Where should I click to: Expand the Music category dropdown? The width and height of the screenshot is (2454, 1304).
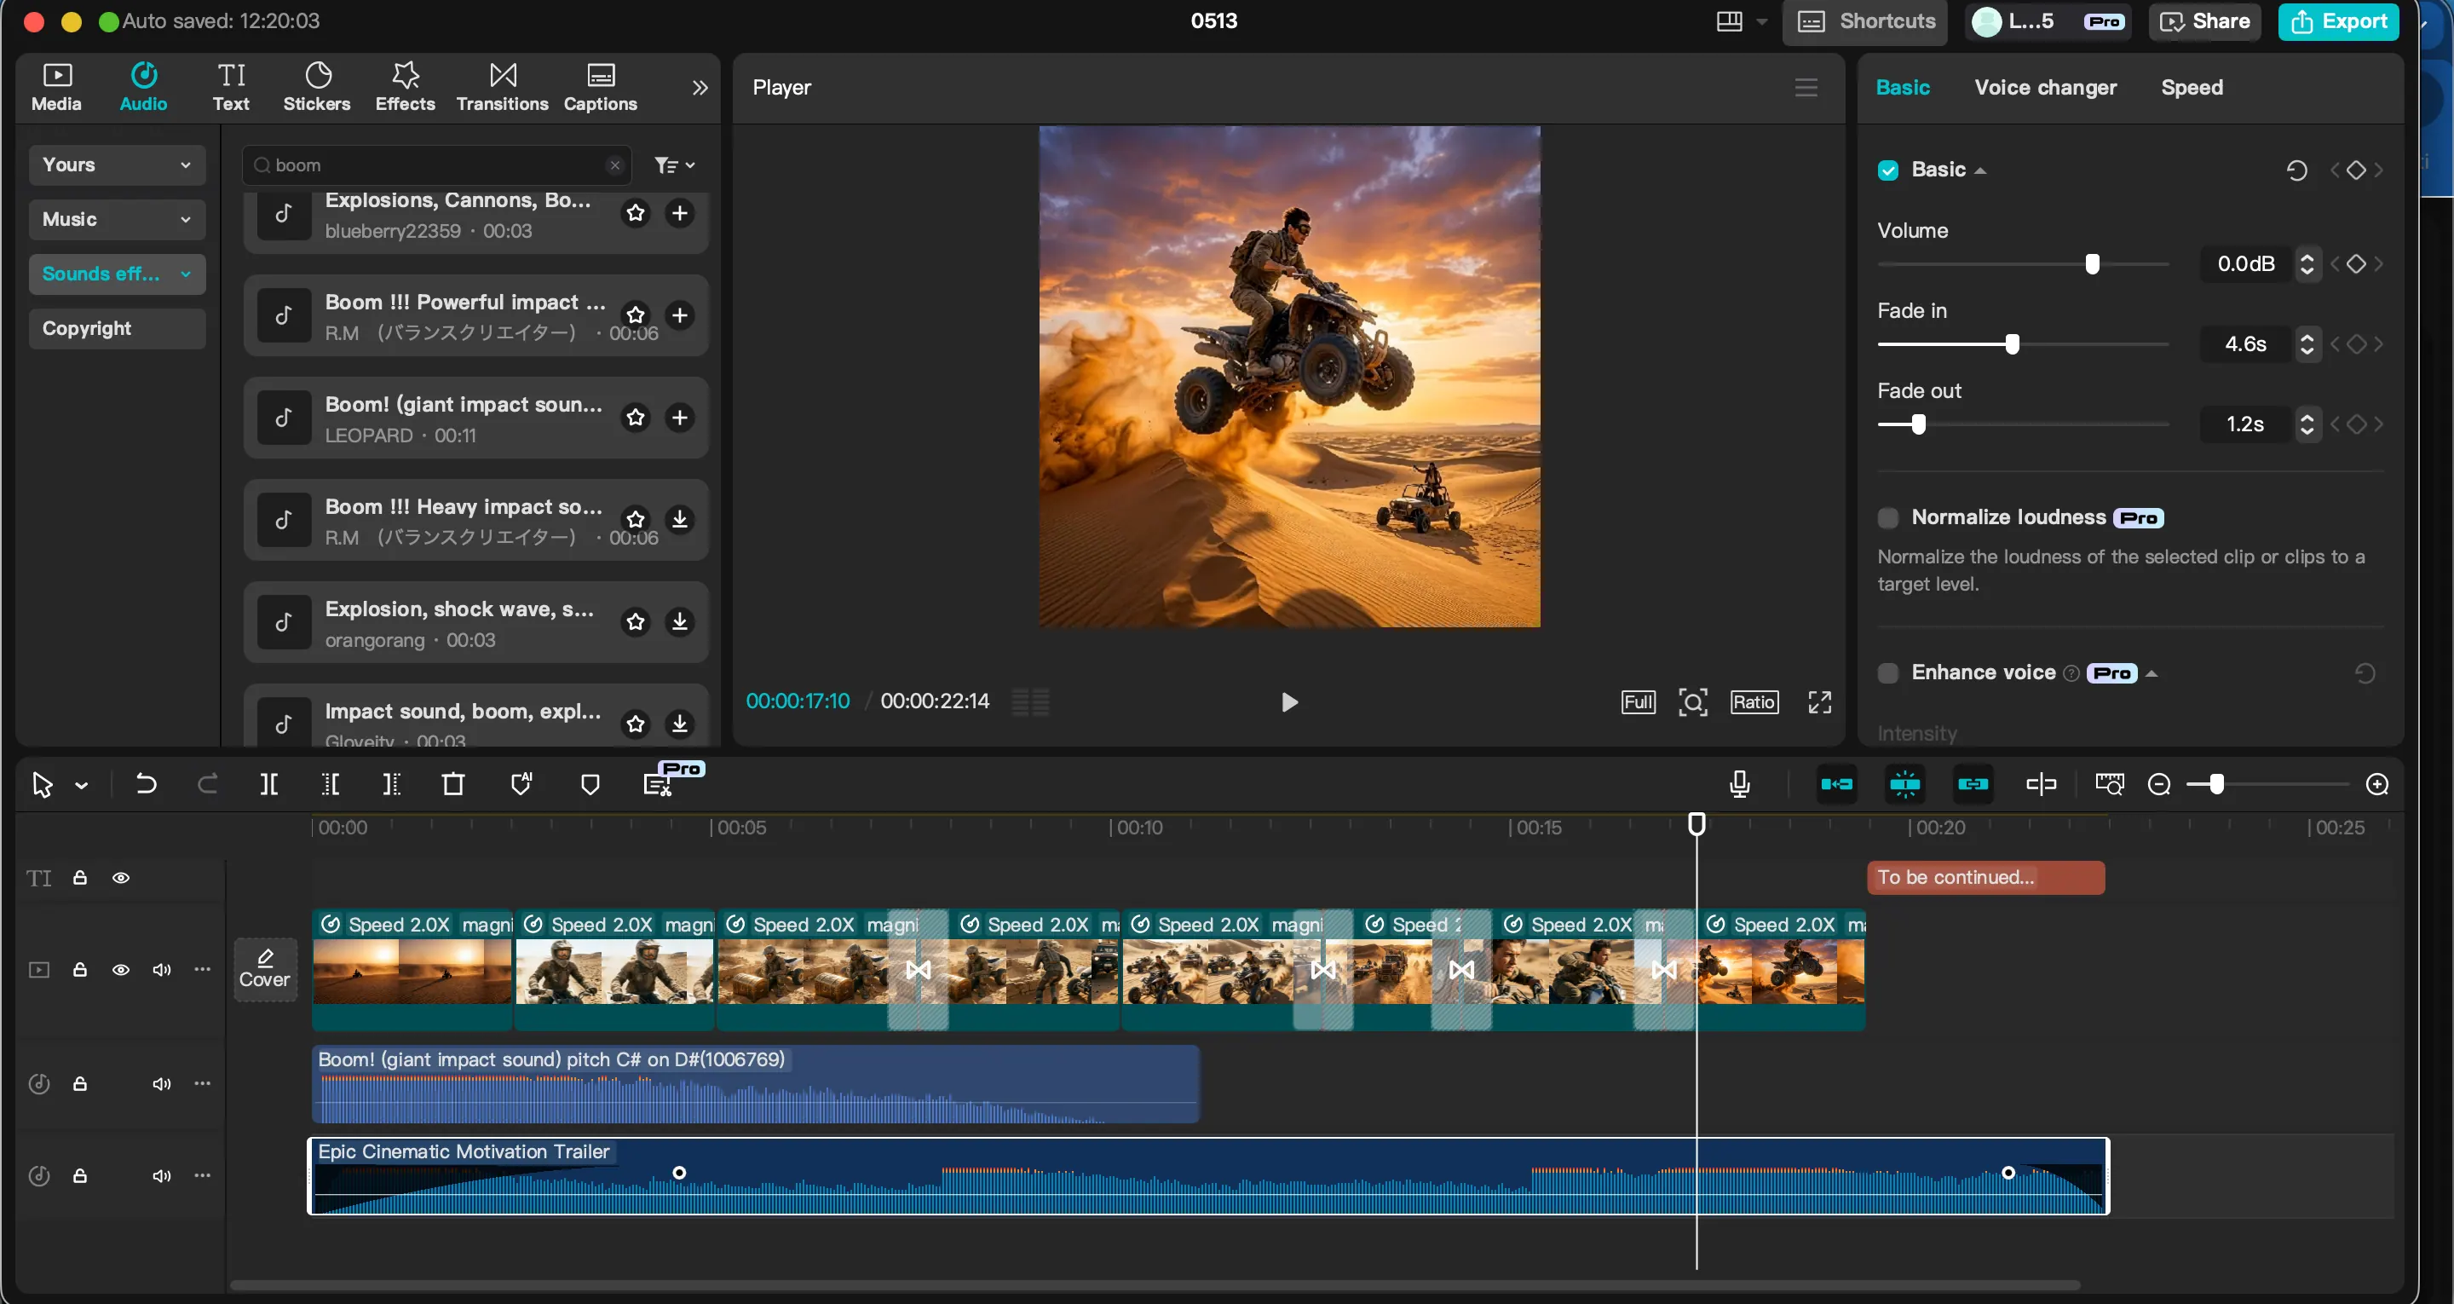tap(118, 219)
